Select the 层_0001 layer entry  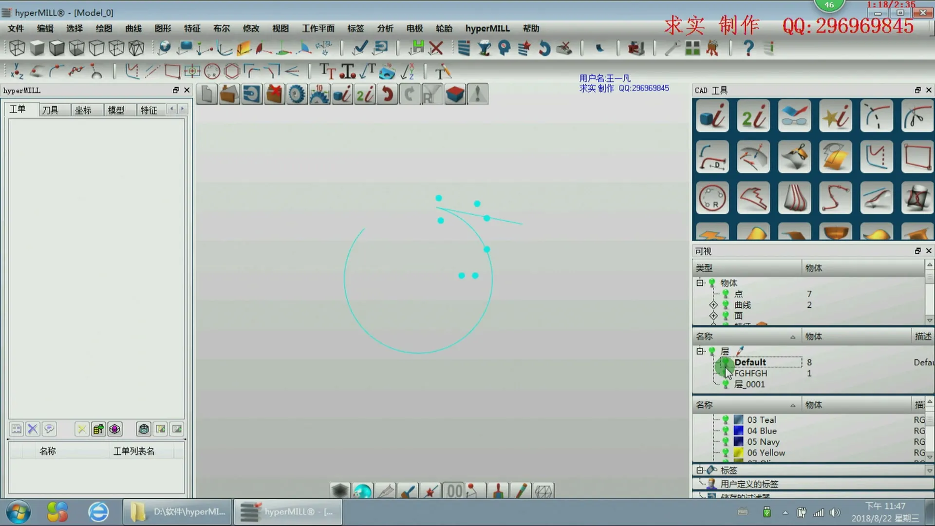tap(749, 384)
